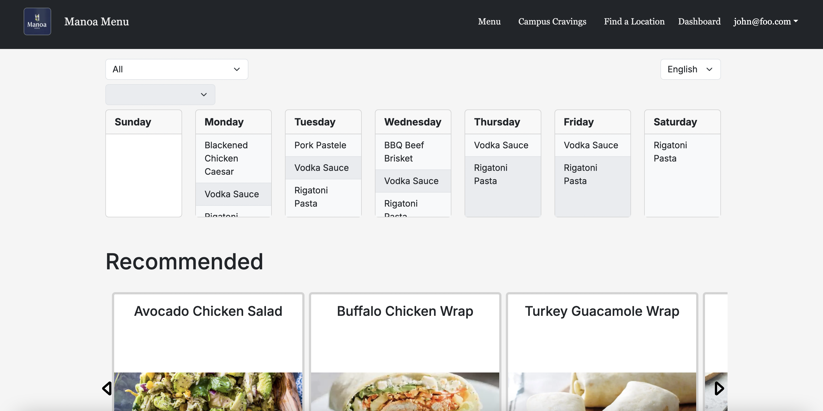
Task: Click the carousel next arrow
Action: (719, 388)
